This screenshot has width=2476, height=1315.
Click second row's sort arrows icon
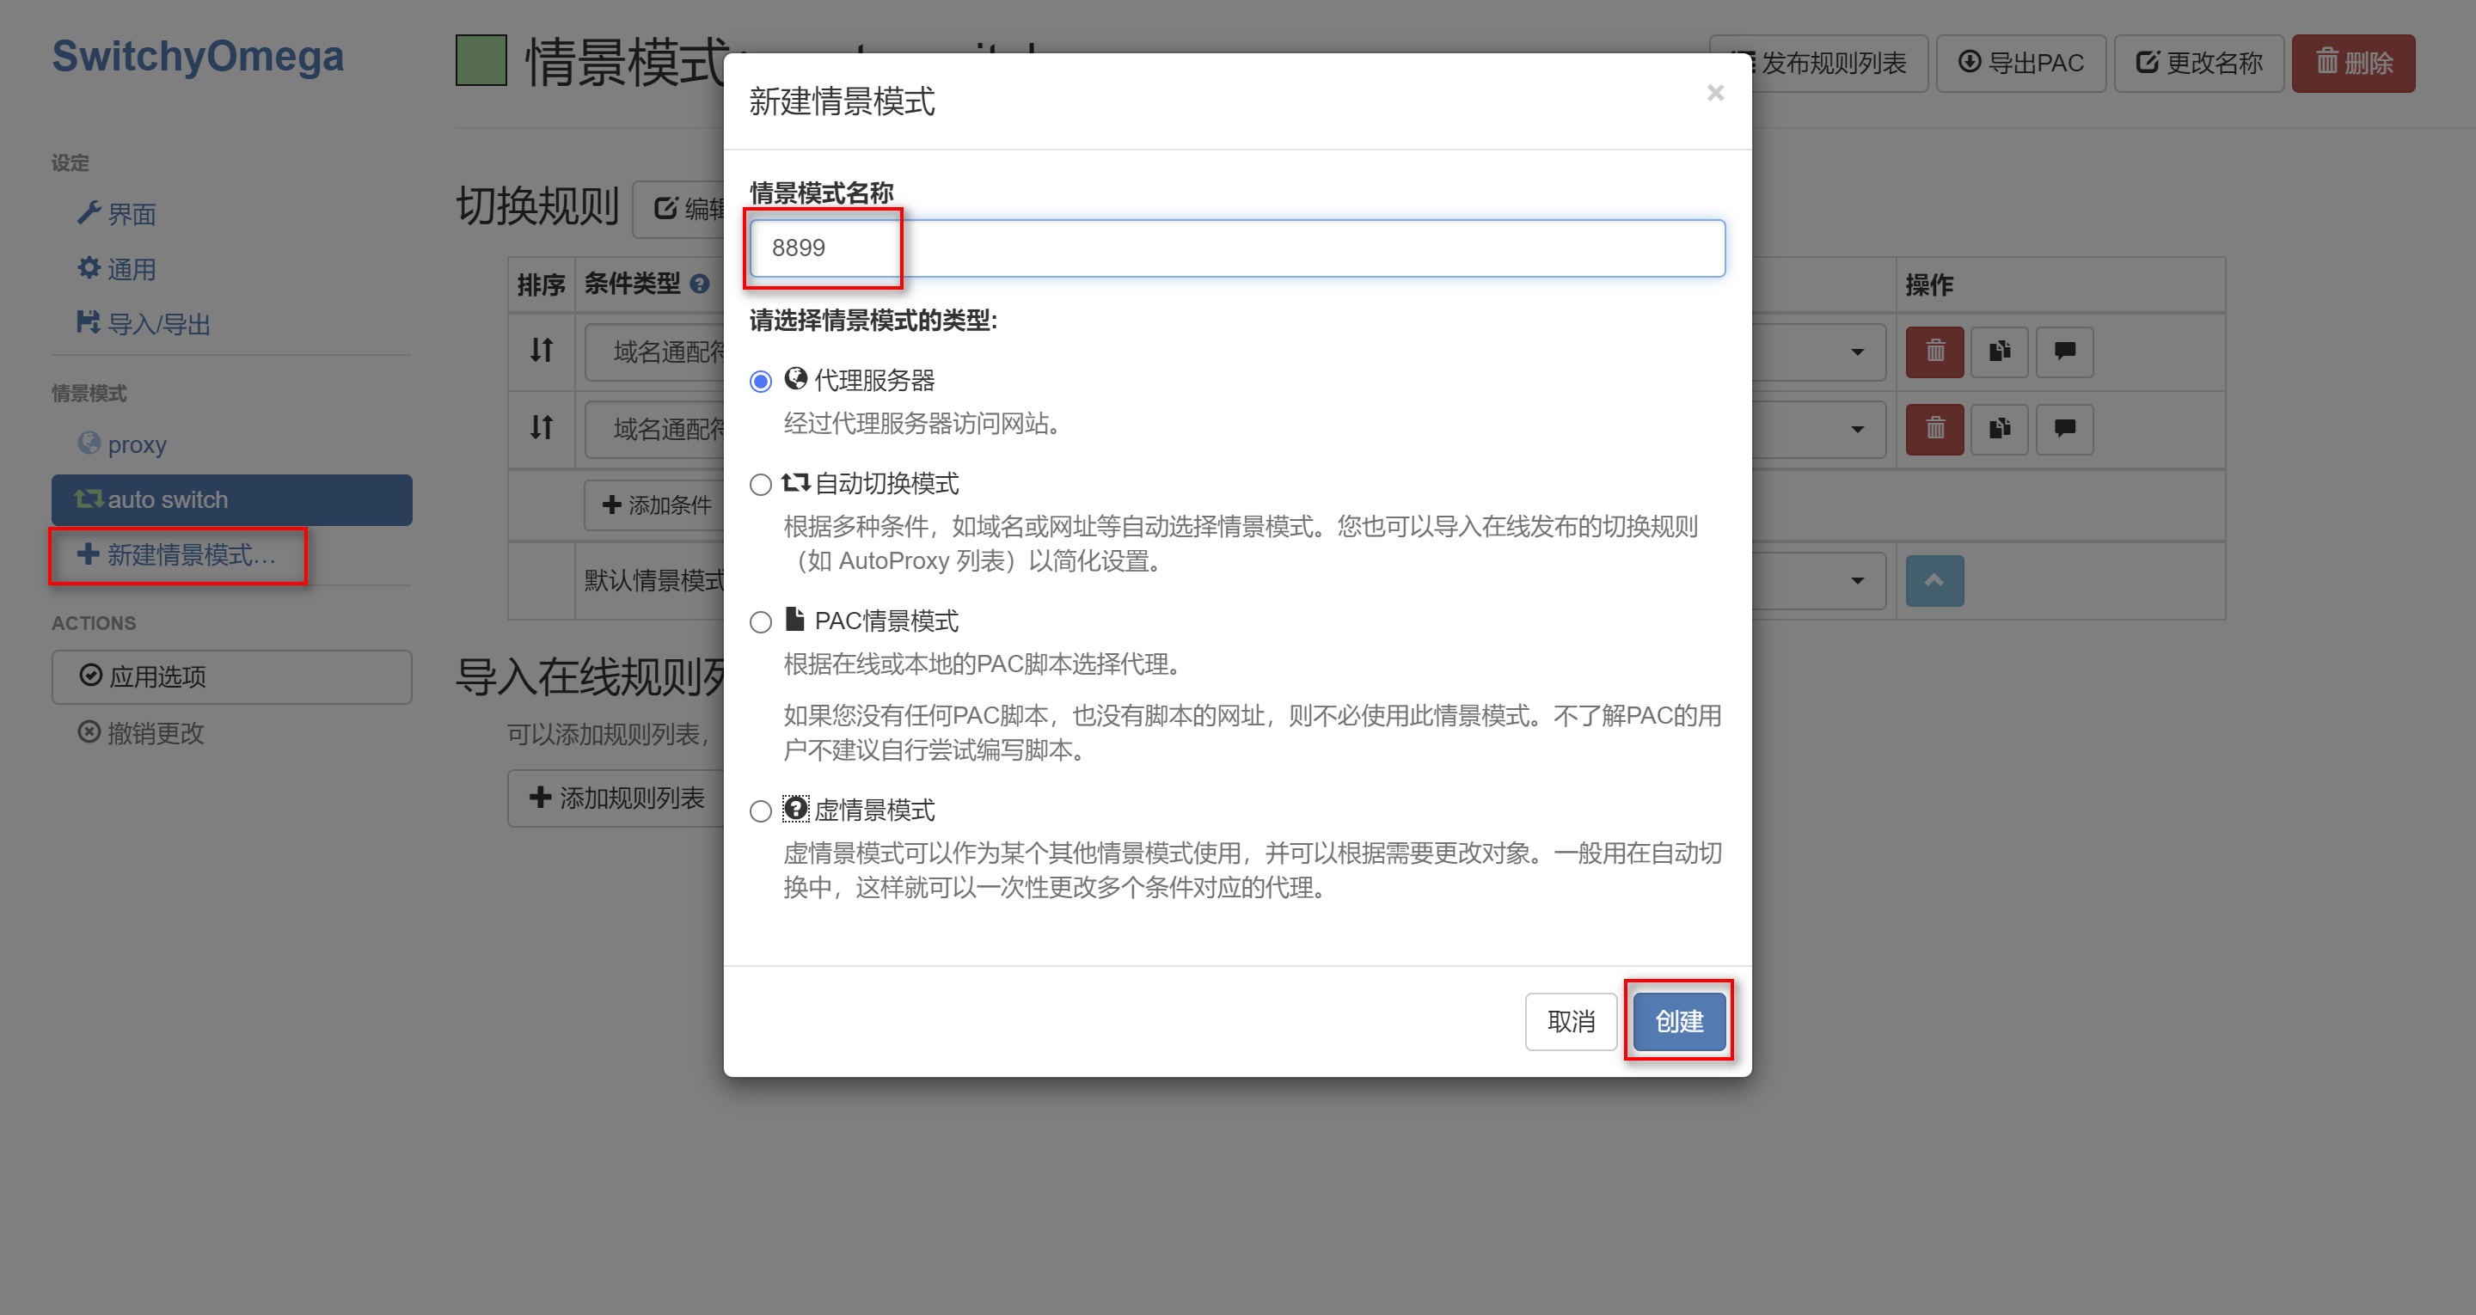pyautogui.click(x=541, y=427)
